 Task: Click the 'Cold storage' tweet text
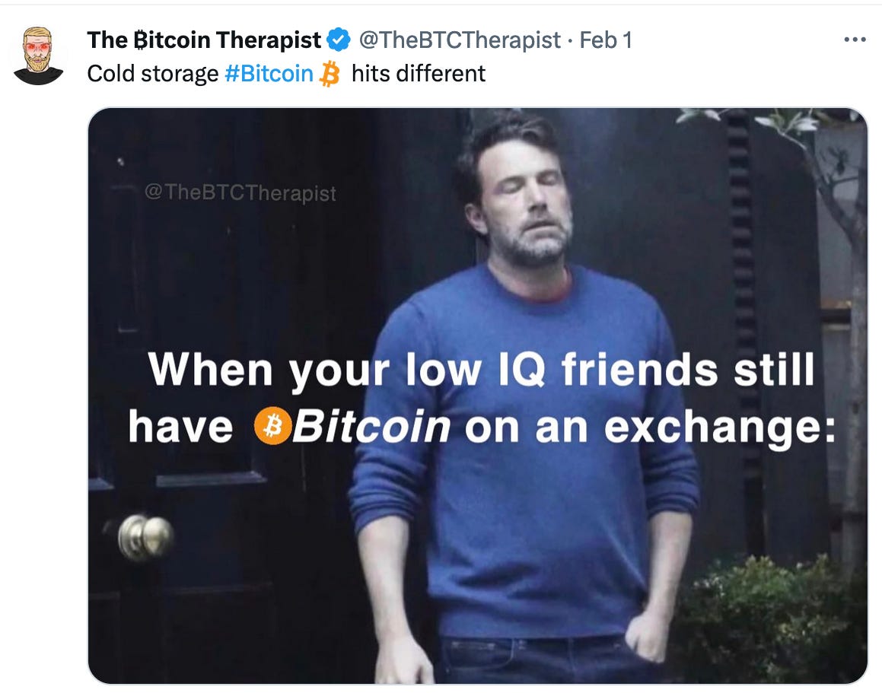[152, 74]
